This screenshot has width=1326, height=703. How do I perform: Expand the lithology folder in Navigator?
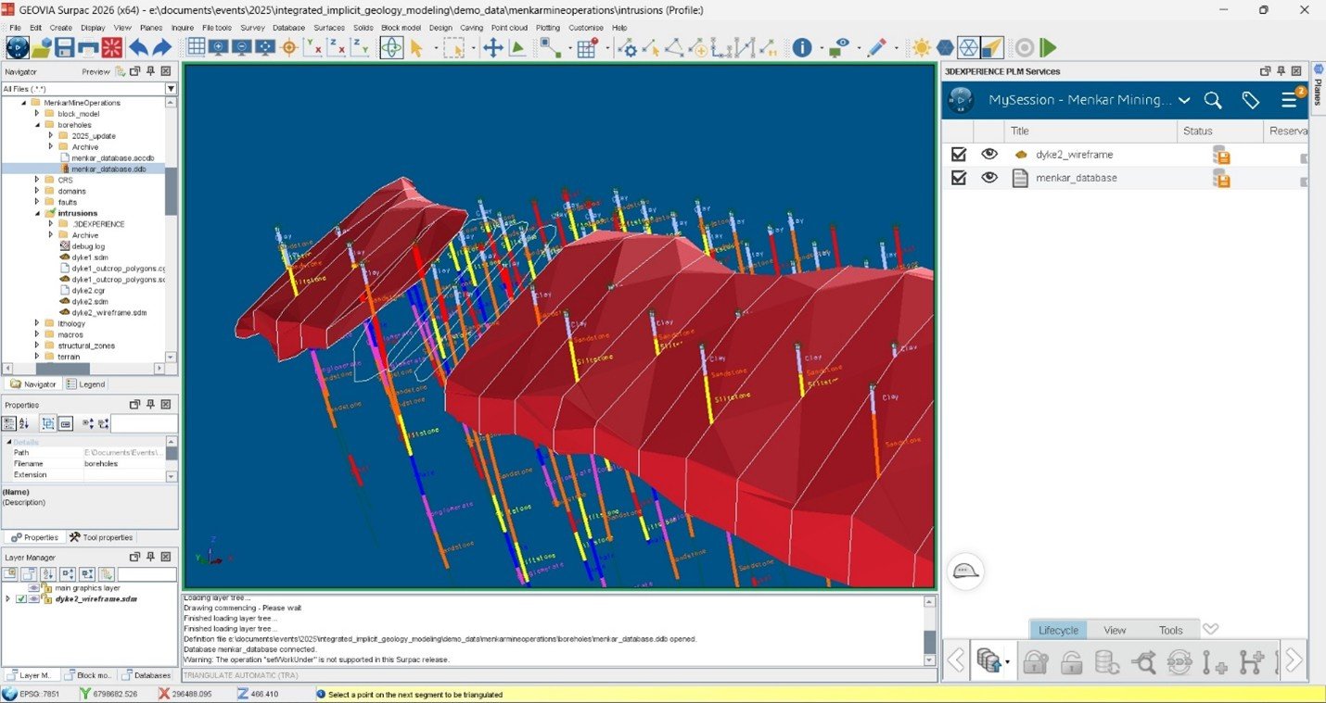tap(37, 323)
